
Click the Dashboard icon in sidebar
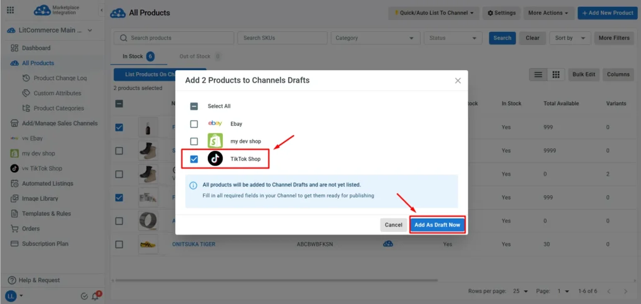coord(15,48)
